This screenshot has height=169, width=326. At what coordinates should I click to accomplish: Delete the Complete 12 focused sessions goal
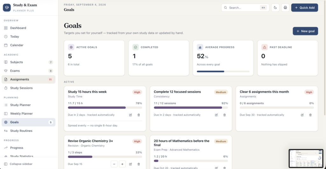224,115
